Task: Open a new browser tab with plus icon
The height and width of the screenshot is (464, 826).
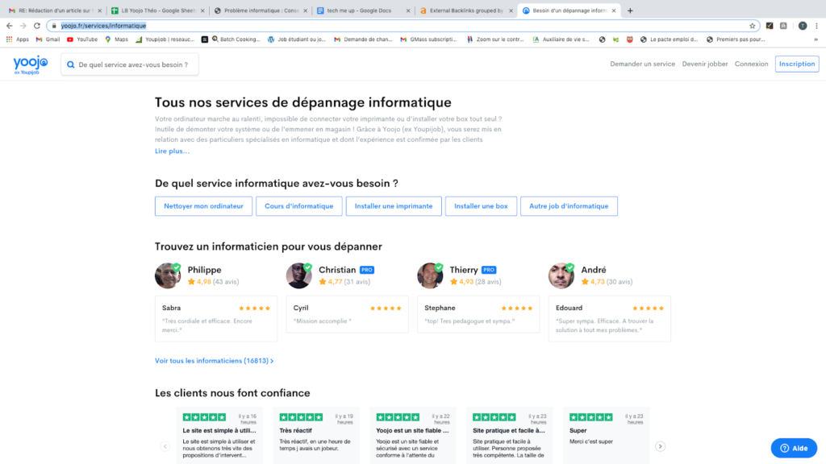Action: coord(630,10)
